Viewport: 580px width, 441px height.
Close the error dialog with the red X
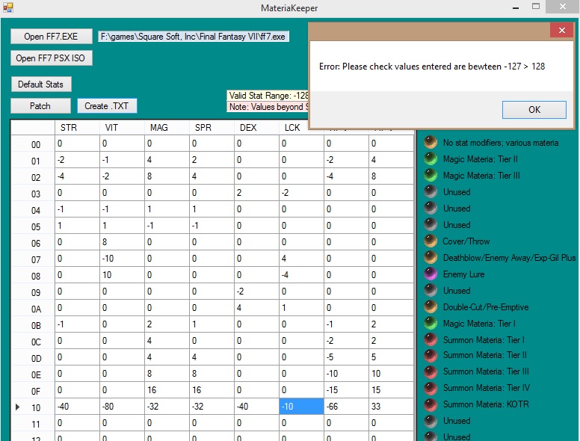(x=561, y=31)
